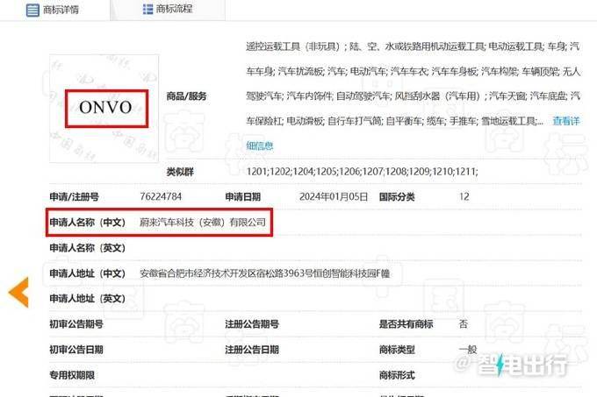
Task: Click the 申请/注册号 label
Action: (75, 197)
